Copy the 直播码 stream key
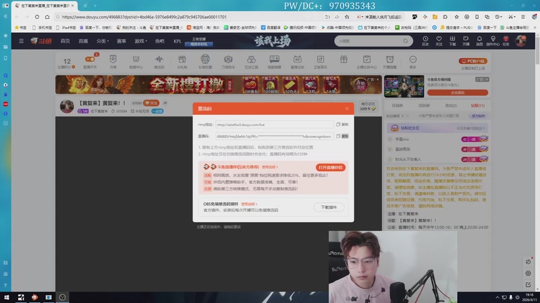 click(x=342, y=136)
